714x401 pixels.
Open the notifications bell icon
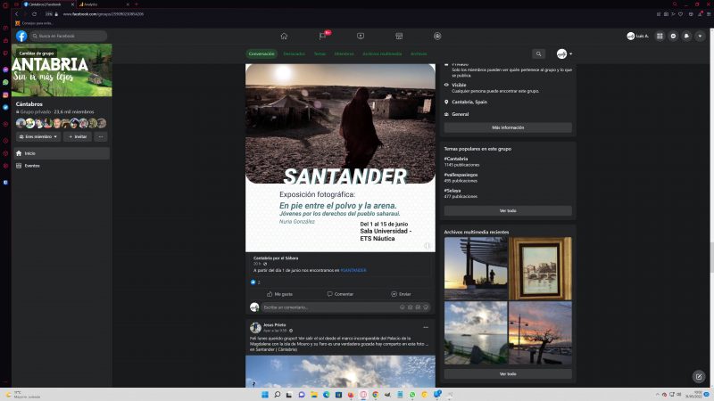[686, 36]
